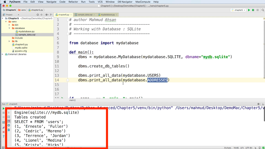Open the chapter5 run configuration dropdown

[x=238, y=10]
